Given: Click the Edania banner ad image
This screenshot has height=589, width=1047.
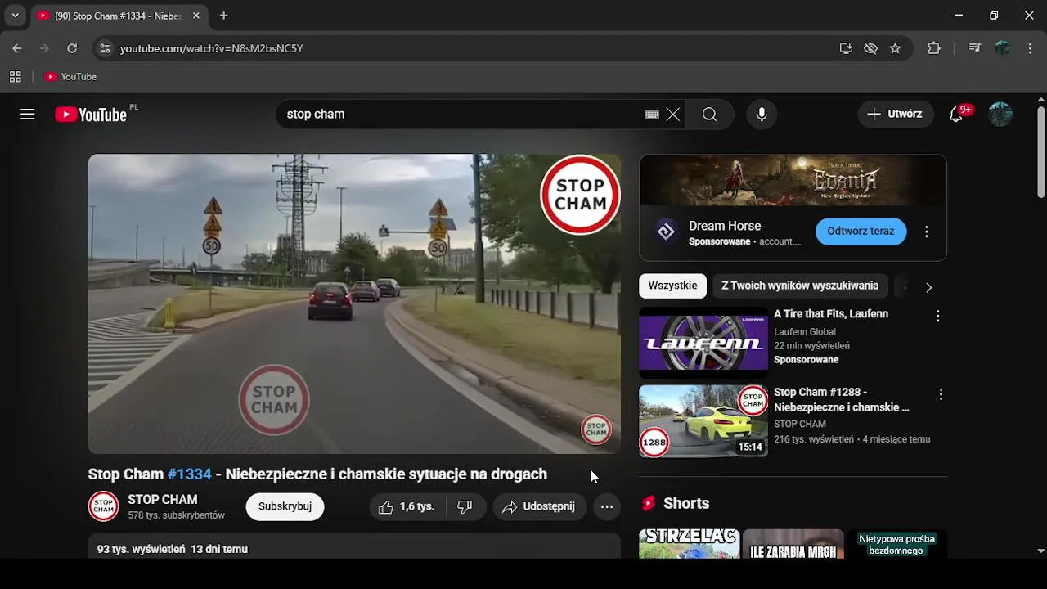Looking at the screenshot, I should pos(793,181).
